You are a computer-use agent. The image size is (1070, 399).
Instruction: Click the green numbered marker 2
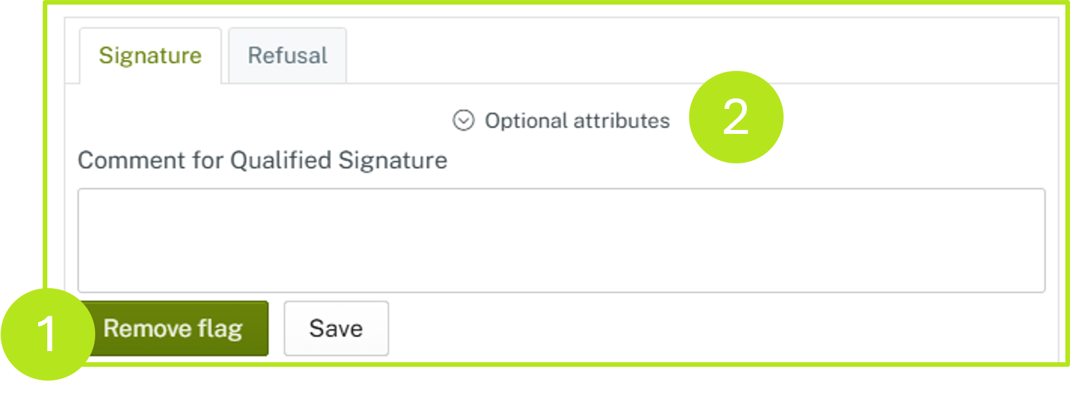click(737, 115)
